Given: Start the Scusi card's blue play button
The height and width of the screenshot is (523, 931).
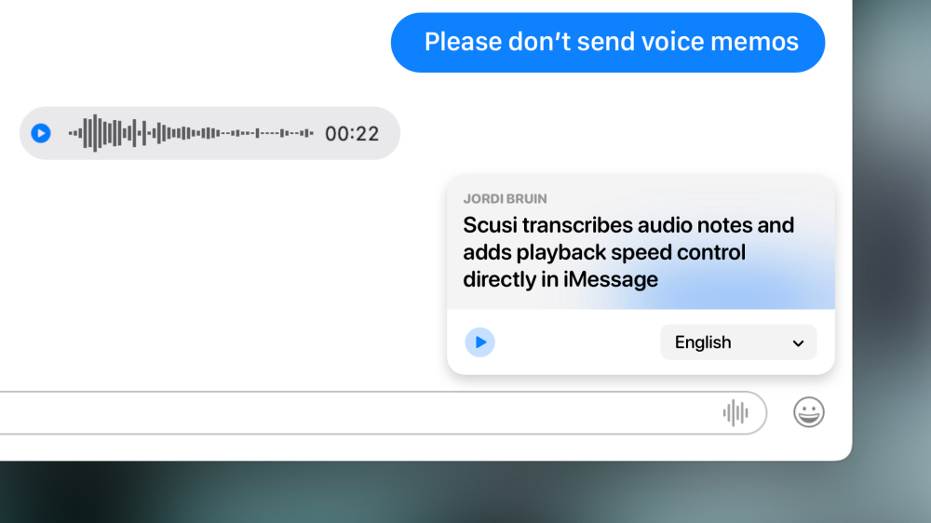Looking at the screenshot, I should pos(479,342).
